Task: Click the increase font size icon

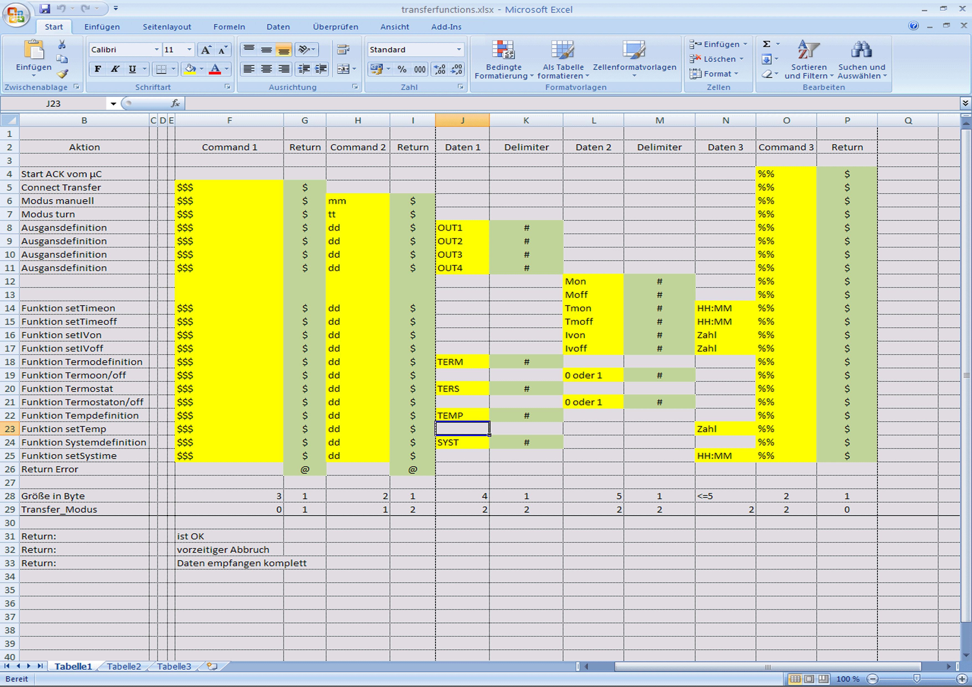Action: coord(206,50)
